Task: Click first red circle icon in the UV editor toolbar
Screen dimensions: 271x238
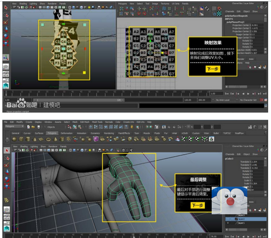Action: point(139,13)
